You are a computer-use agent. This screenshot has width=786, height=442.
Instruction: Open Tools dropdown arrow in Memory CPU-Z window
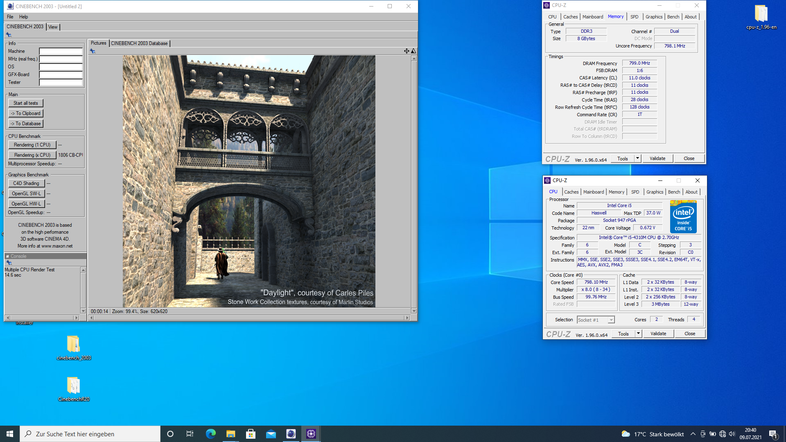[x=637, y=158]
